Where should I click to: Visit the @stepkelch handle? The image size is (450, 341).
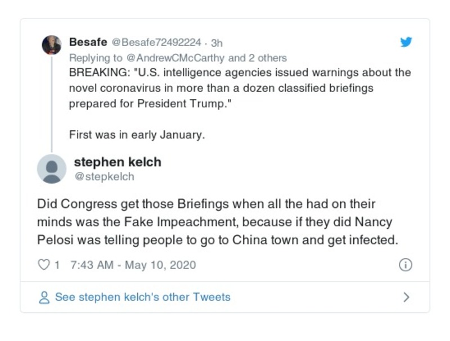pyautogui.click(x=104, y=177)
